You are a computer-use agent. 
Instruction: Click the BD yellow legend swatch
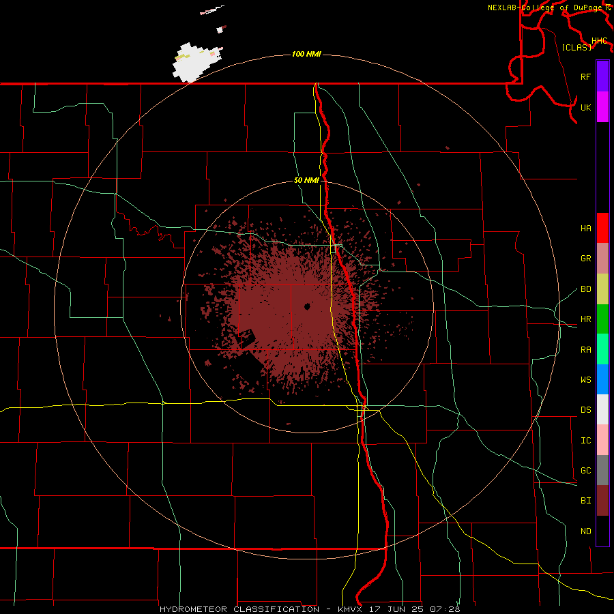(602, 289)
